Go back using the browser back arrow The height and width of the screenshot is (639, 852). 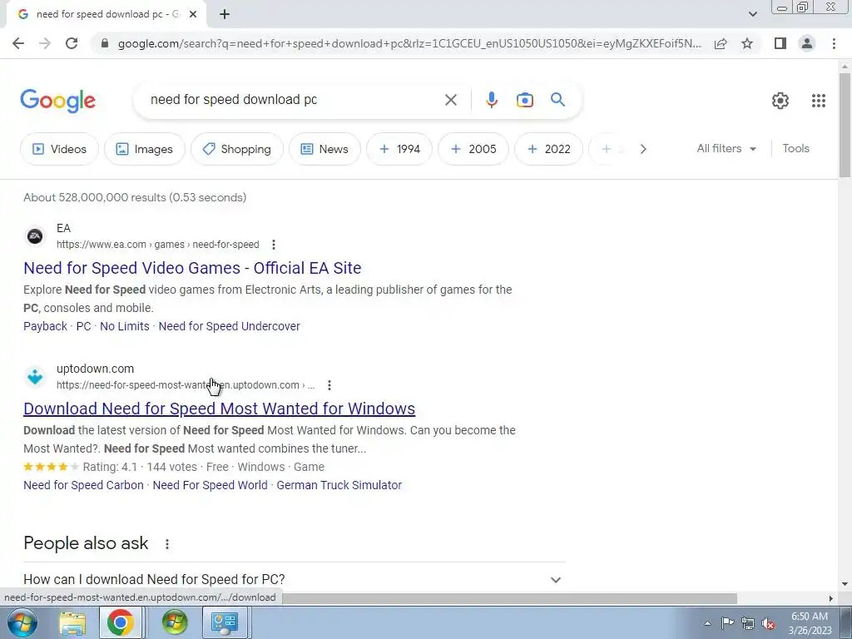pos(18,43)
